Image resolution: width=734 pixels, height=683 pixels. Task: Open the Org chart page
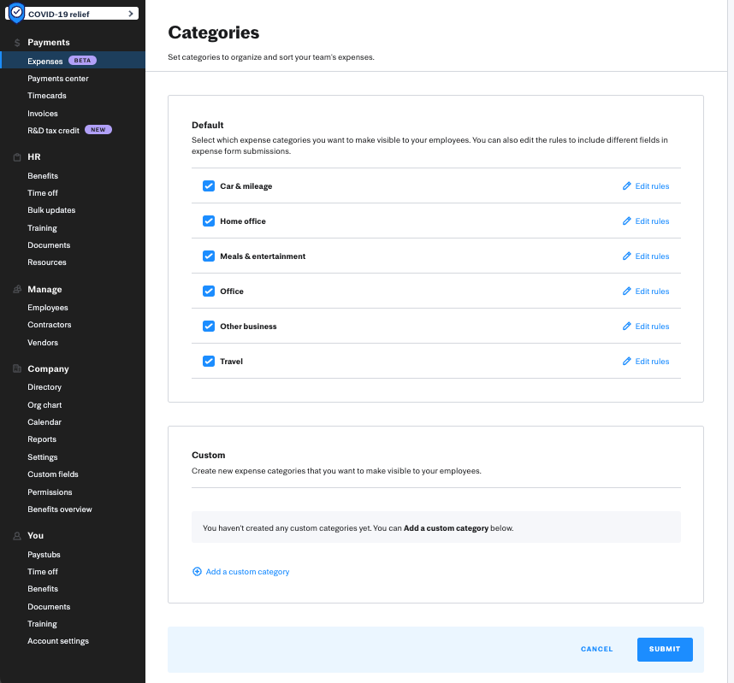44,405
